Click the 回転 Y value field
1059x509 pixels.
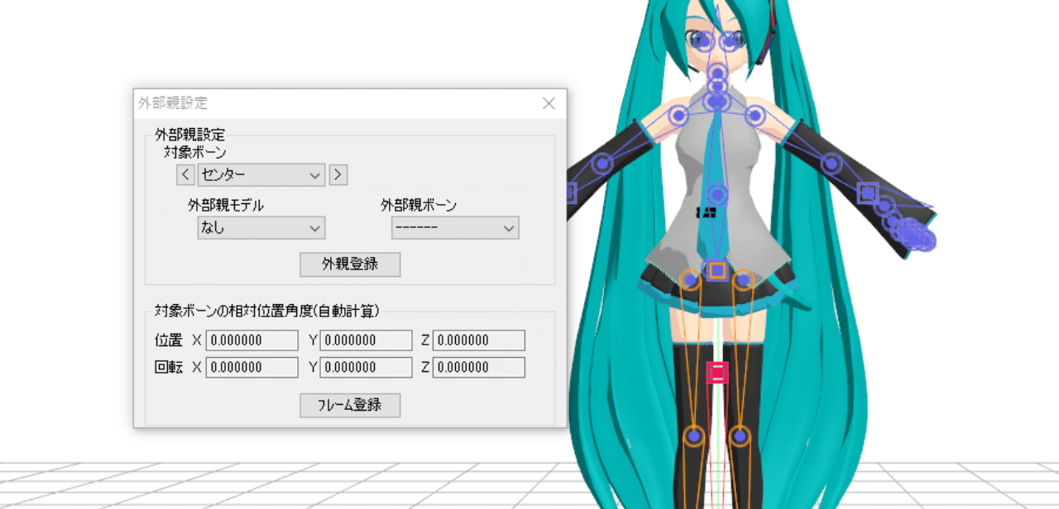[x=366, y=367]
